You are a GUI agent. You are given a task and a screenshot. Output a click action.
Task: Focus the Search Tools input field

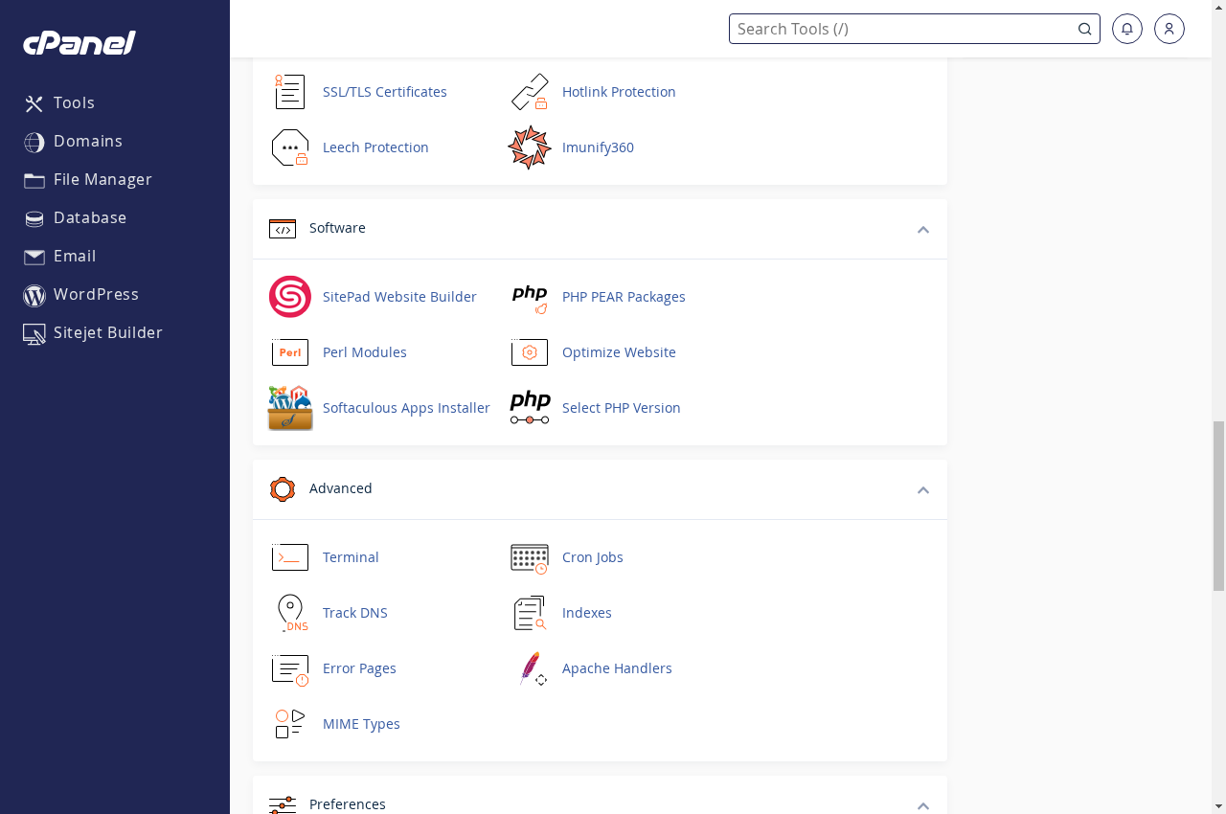point(915,29)
